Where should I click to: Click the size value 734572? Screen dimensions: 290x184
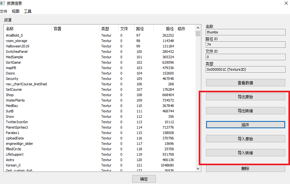(168, 100)
